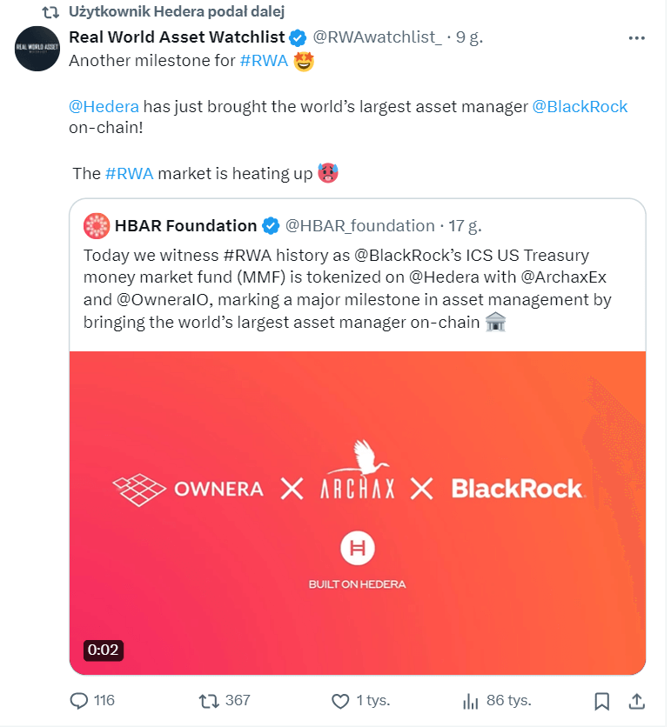Open the #RWA hashtag in first line
Screen dimensions: 671x727
(264, 61)
